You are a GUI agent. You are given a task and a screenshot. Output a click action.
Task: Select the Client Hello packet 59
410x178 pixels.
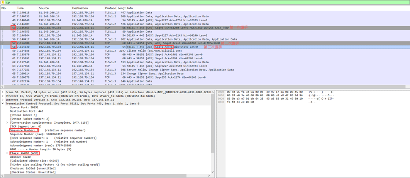pos(116,51)
